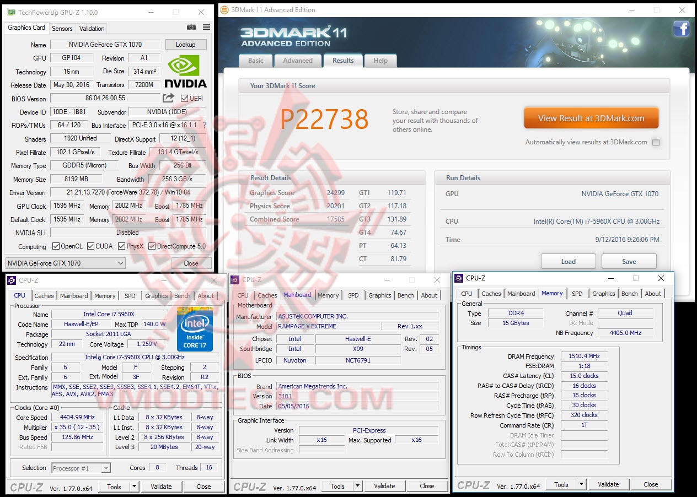Open Caches tab in CPU-Z CPU window
The width and height of the screenshot is (697, 497).
coord(44,296)
